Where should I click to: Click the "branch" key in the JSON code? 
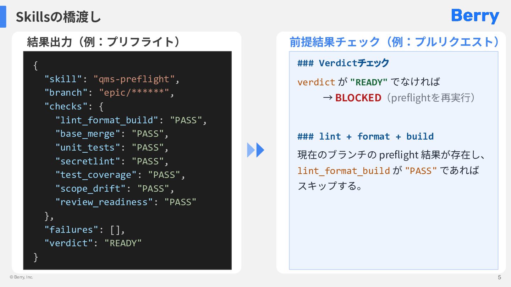(66, 93)
